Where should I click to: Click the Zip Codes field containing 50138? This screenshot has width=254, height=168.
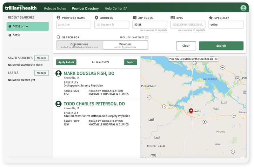[x=150, y=25]
